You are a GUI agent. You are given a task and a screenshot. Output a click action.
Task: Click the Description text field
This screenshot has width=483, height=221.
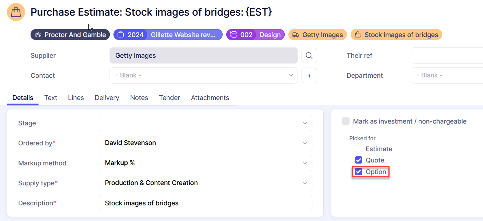pyautogui.click(x=205, y=203)
